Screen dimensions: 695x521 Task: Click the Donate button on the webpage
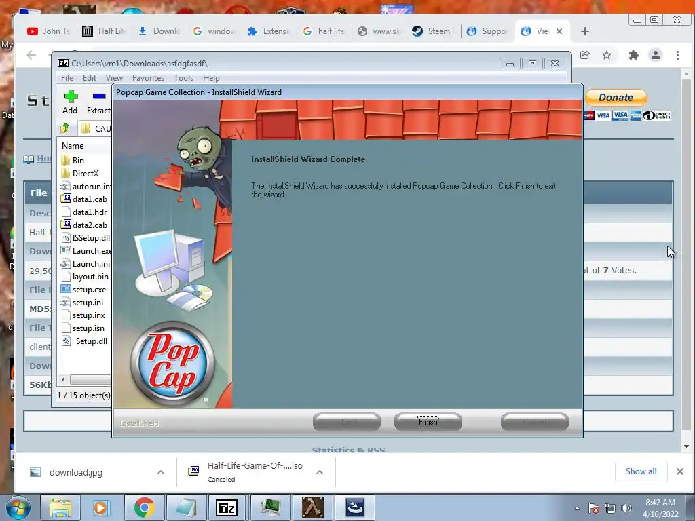click(x=616, y=98)
